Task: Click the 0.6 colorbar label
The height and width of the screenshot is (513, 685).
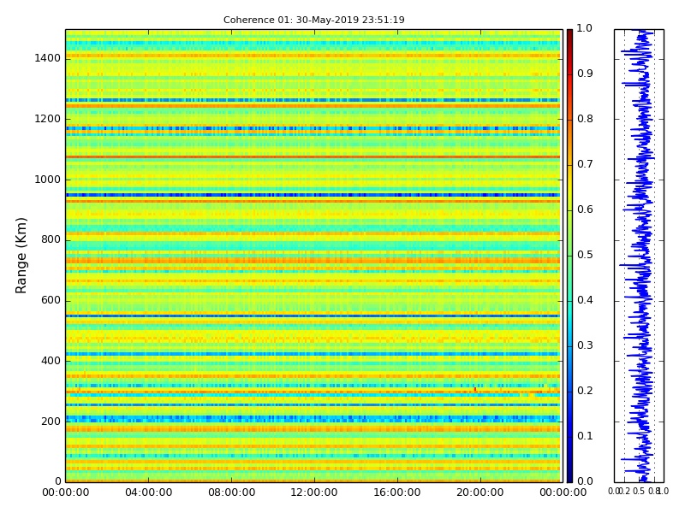Action: coord(585,209)
